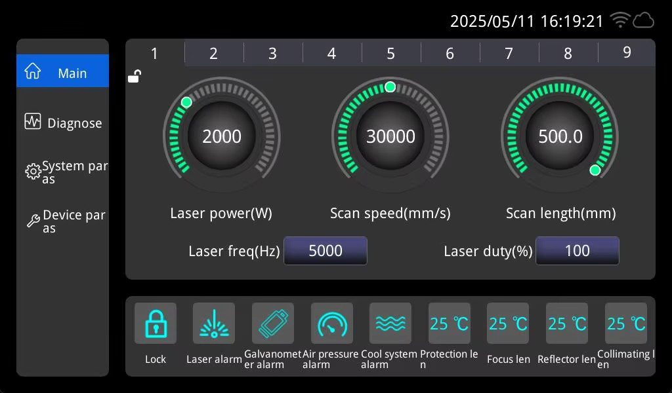Tap the Protection lens temperature tile
The width and height of the screenshot is (672, 393).
pos(449,324)
